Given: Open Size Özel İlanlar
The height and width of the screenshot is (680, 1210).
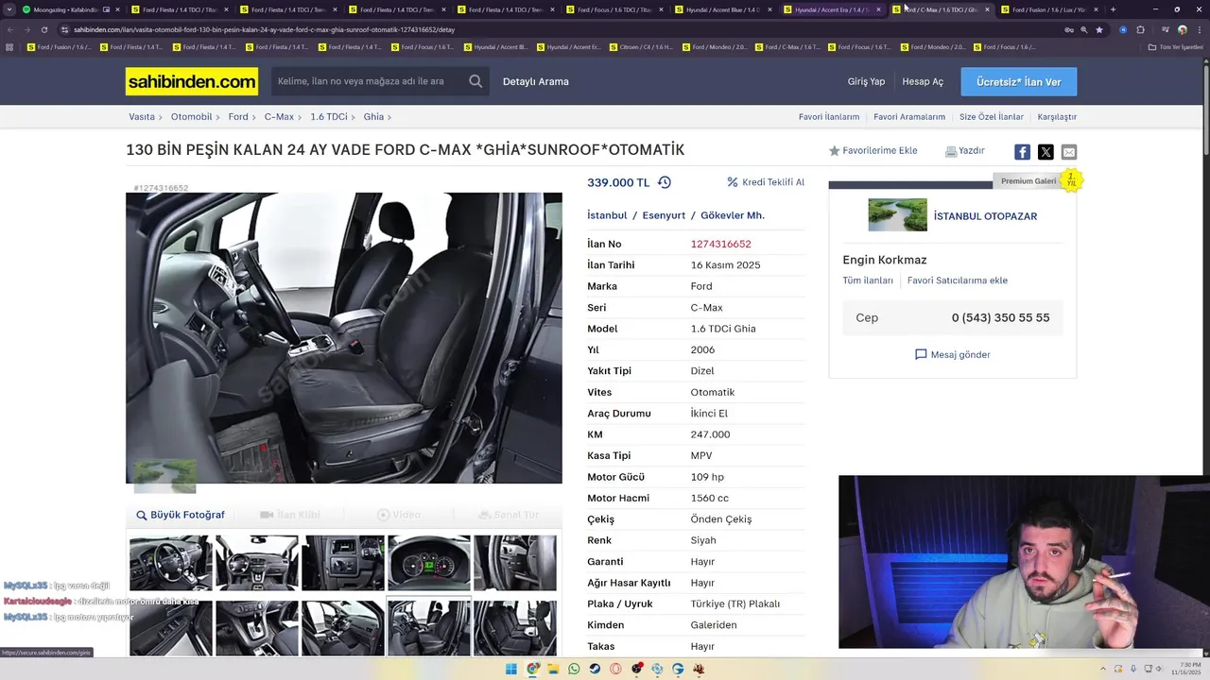Looking at the screenshot, I should click(992, 117).
